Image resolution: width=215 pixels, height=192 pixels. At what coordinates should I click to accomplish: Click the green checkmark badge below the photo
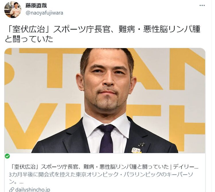coord(7,156)
